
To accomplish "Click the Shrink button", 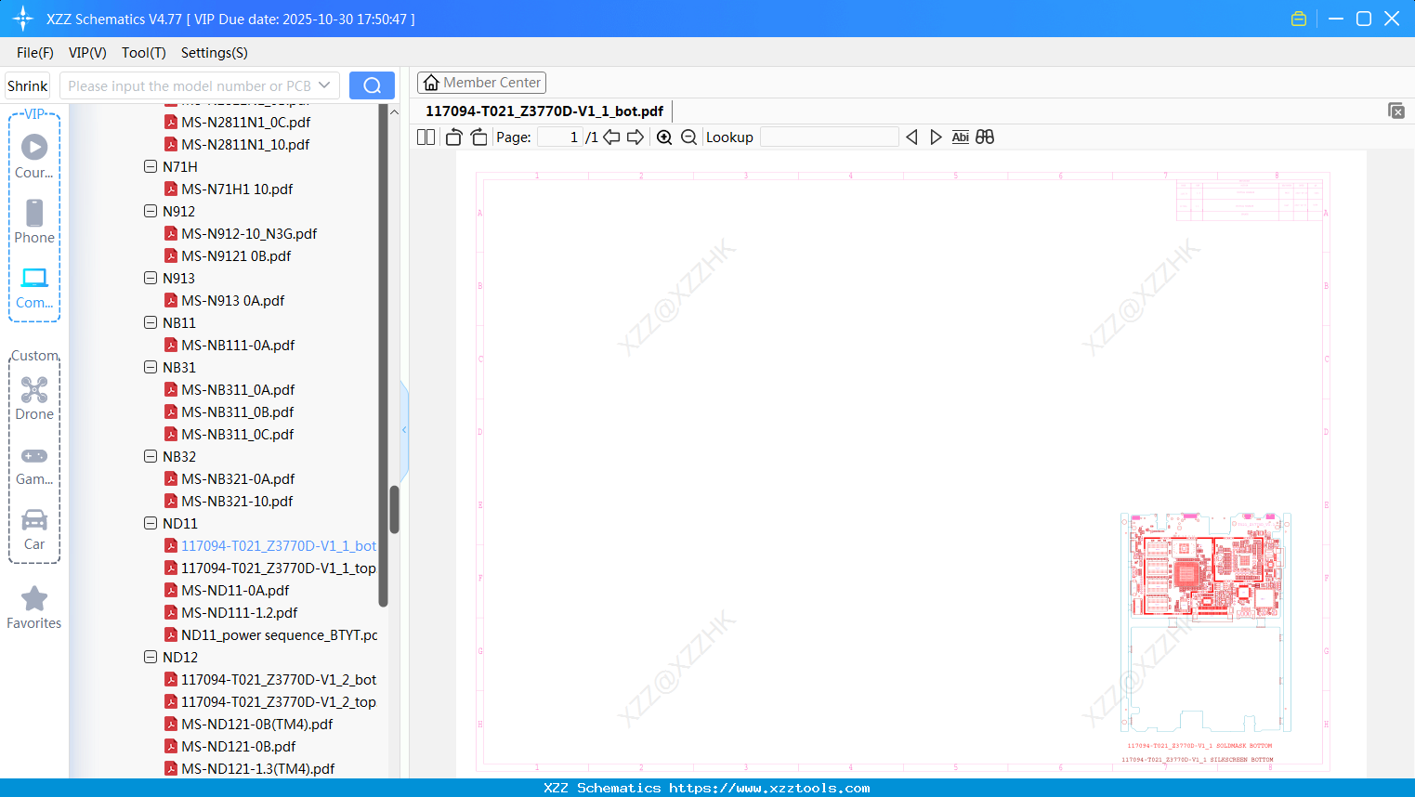I will coord(27,85).
